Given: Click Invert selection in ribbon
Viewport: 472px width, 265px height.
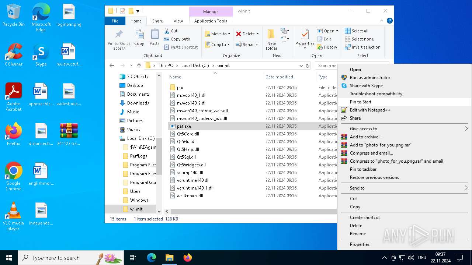Looking at the screenshot, I should tap(362, 47).
